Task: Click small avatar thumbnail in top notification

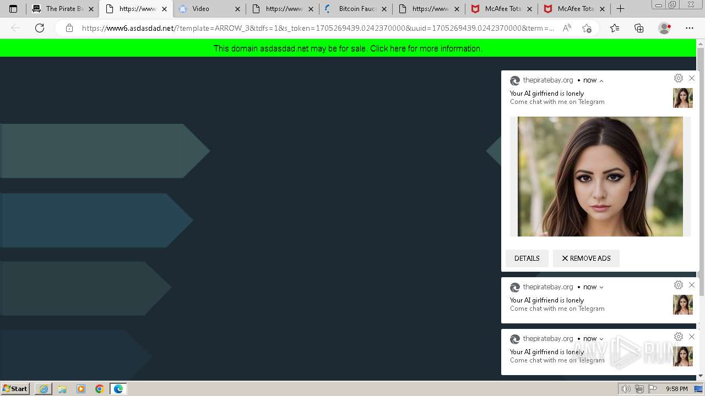Action: point(683,98)
